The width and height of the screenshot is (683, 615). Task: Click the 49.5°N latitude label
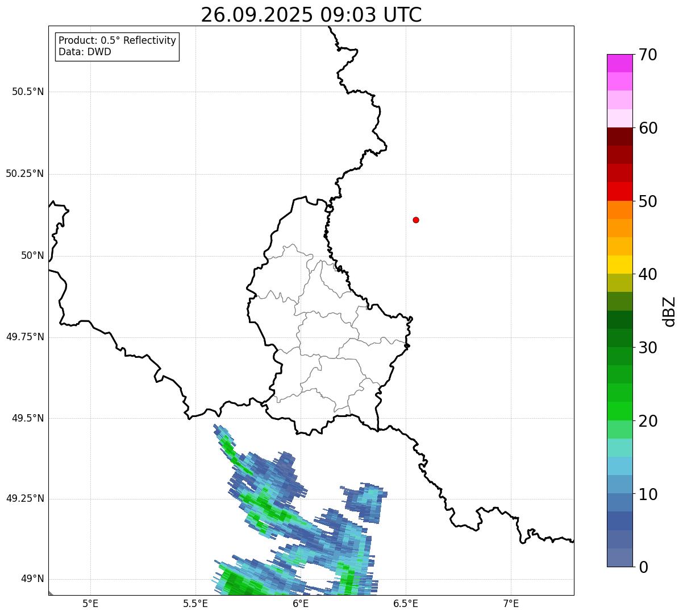pos(28,418)
